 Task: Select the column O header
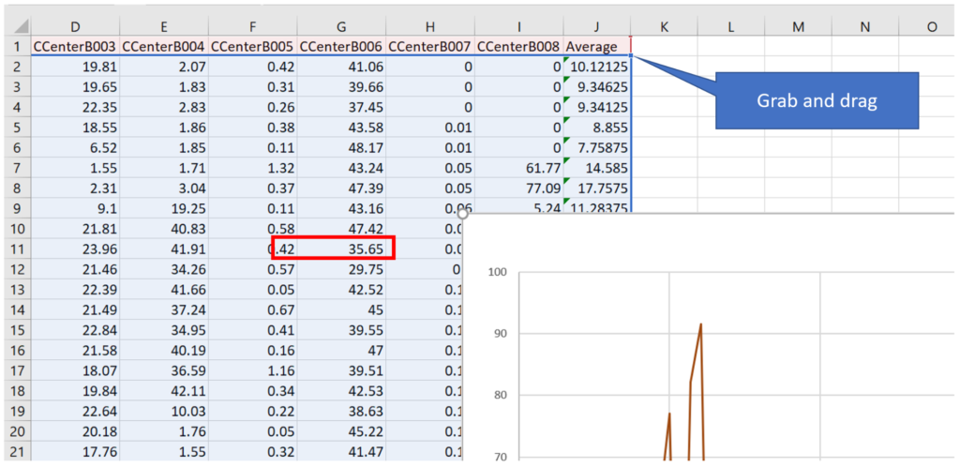tap(931, 27)
